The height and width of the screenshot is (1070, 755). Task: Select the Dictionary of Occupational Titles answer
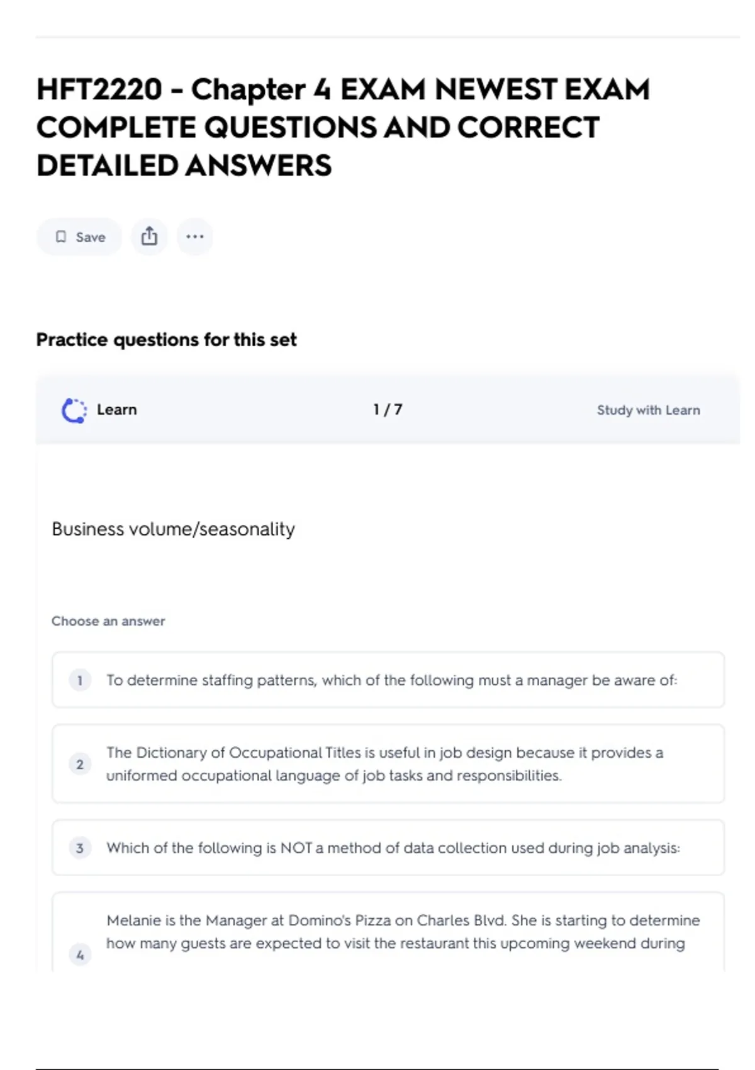pos(384,764)
